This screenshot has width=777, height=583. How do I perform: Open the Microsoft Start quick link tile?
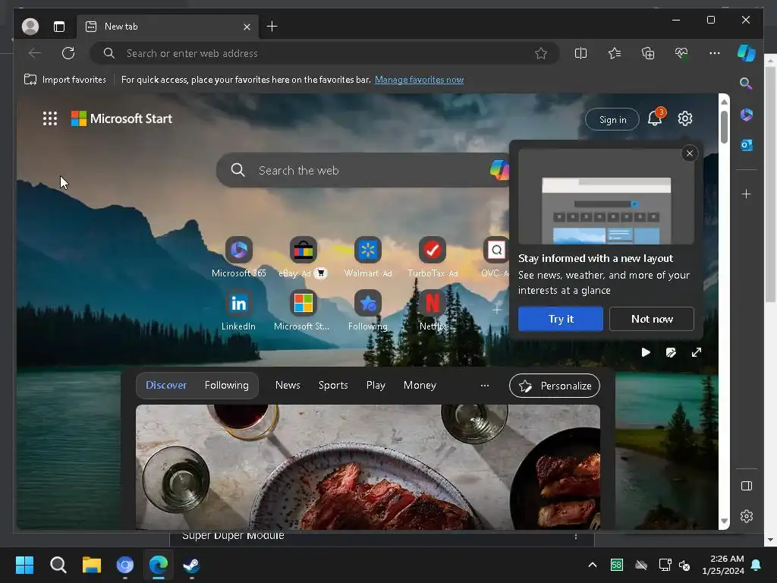coord(303,310)
